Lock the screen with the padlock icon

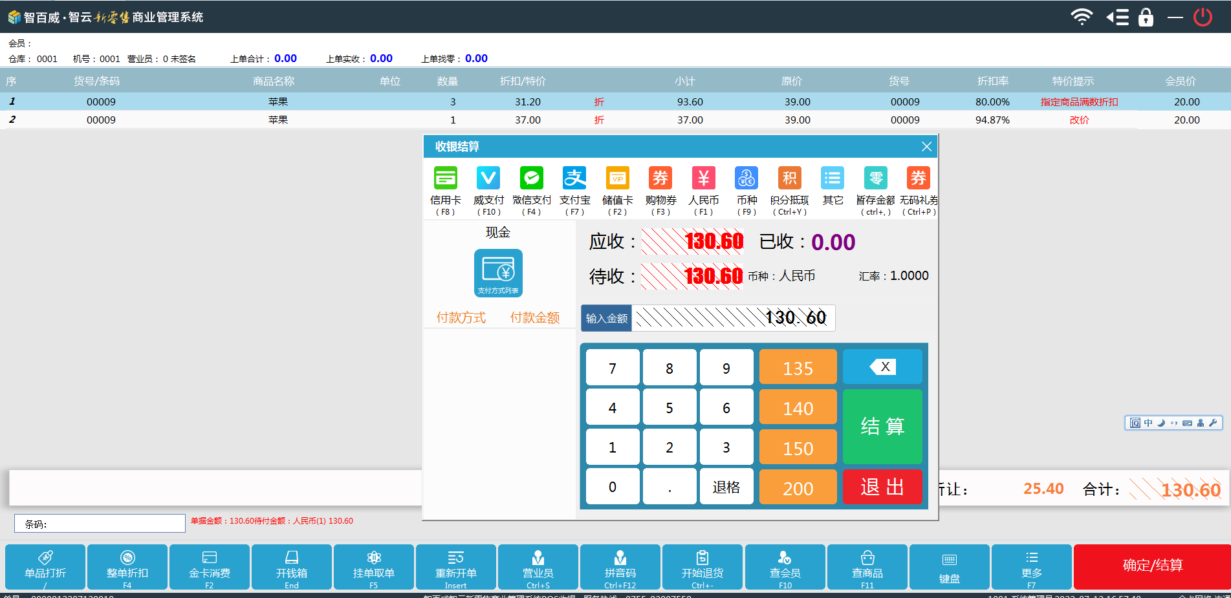(1146, 17)
